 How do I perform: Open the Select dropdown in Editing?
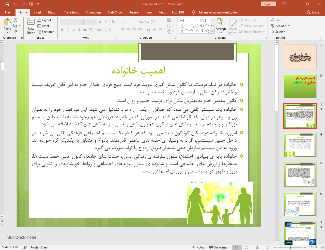pyautogui.click(x=278, y=32)
